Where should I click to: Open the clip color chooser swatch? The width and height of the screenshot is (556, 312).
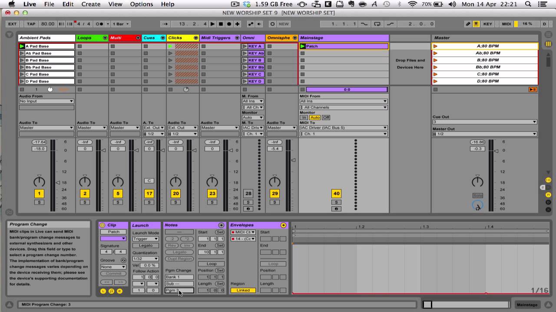pos(113,239)
